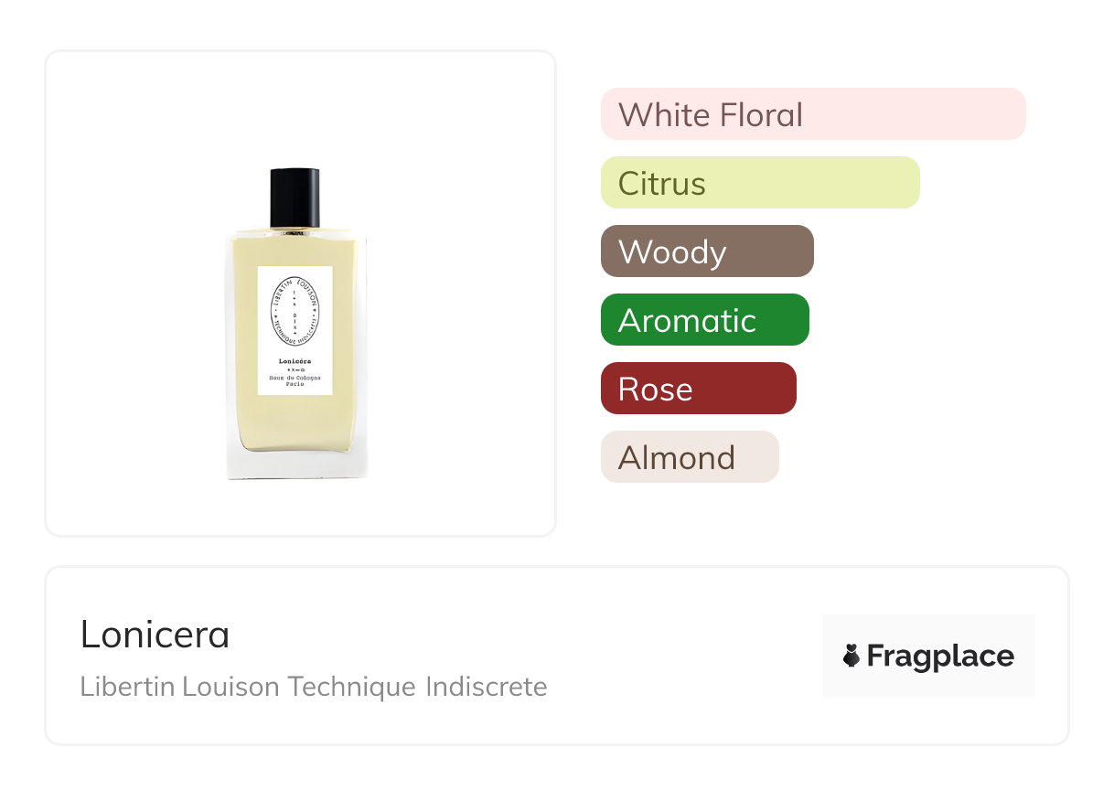This screenshot has height=790, width=1114.
Task: Select the Citrus accord bar
Action: 759,183
